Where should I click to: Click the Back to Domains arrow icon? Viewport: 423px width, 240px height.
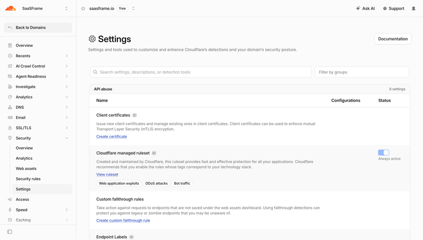click(x=10, y=28)
